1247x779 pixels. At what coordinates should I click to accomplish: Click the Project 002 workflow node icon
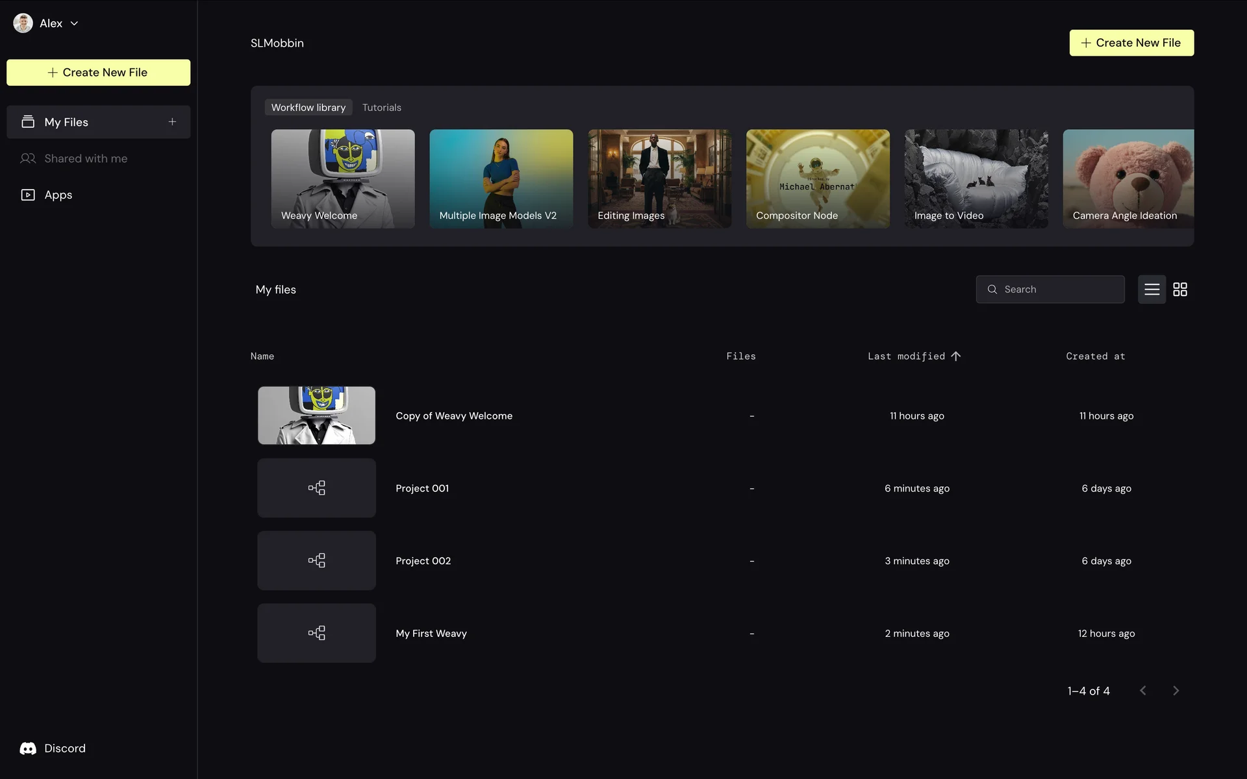[x=316, y=561]
